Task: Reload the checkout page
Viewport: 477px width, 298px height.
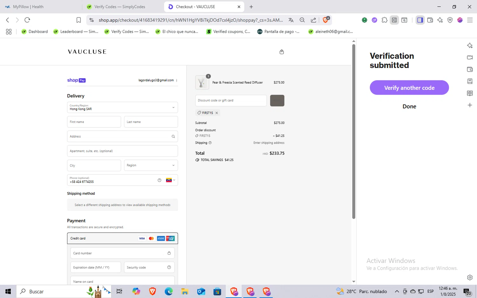Action: (x=27, y=20)
